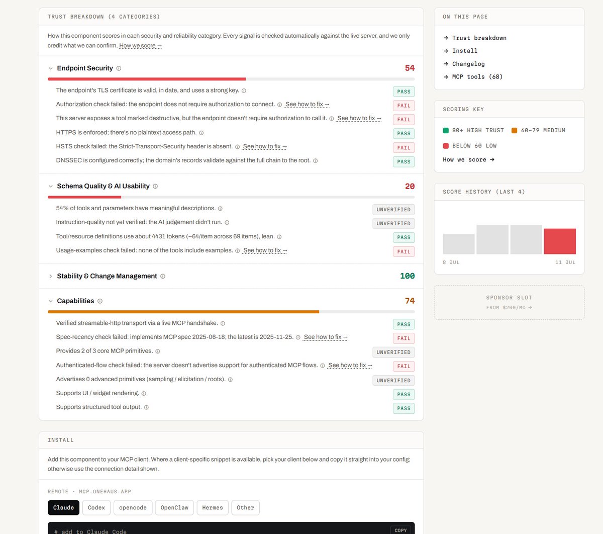Click info icon after destructive tool warning

332,119
